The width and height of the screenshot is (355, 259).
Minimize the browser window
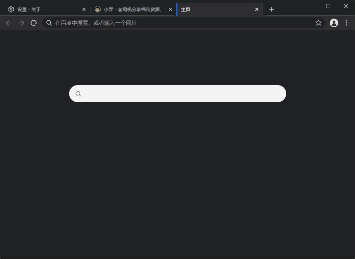click(x=310, y=6)
